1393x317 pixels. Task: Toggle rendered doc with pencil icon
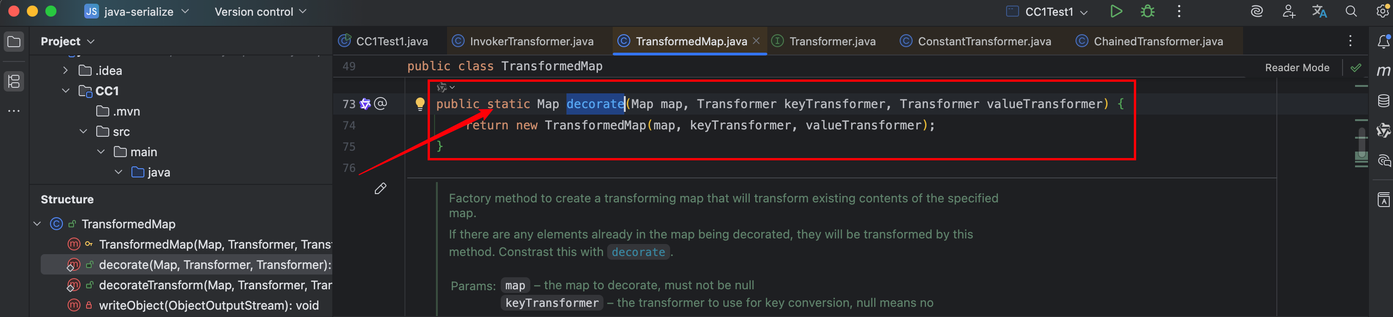(x=380, y=189)
